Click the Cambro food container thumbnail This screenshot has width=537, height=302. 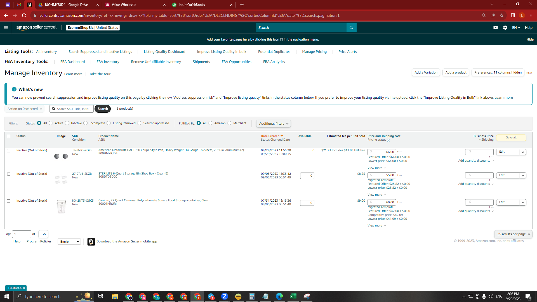coord(61,207)
